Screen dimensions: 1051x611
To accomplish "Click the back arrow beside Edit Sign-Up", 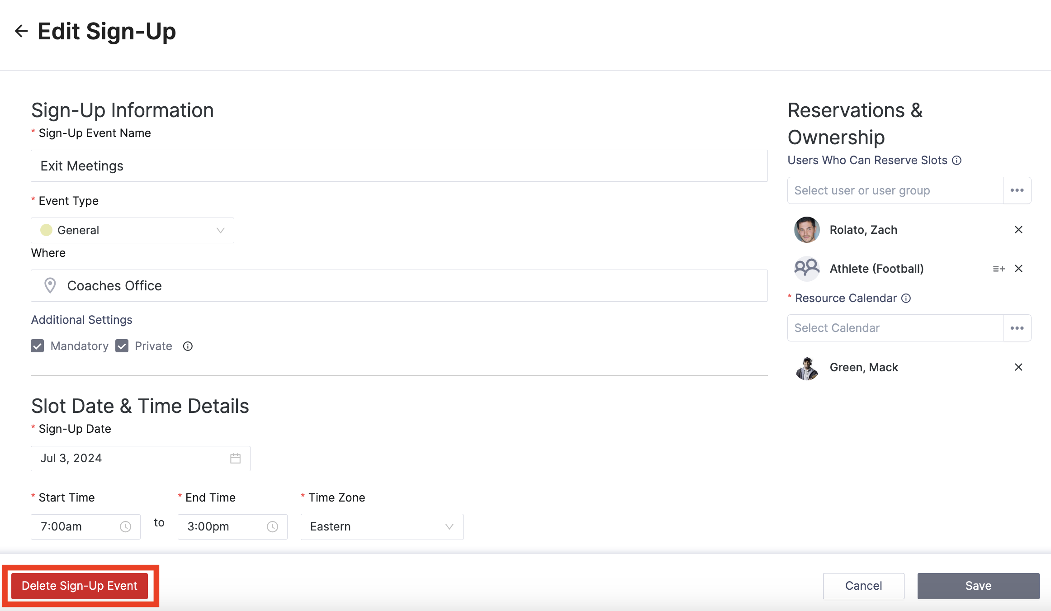I will (21, 31).
